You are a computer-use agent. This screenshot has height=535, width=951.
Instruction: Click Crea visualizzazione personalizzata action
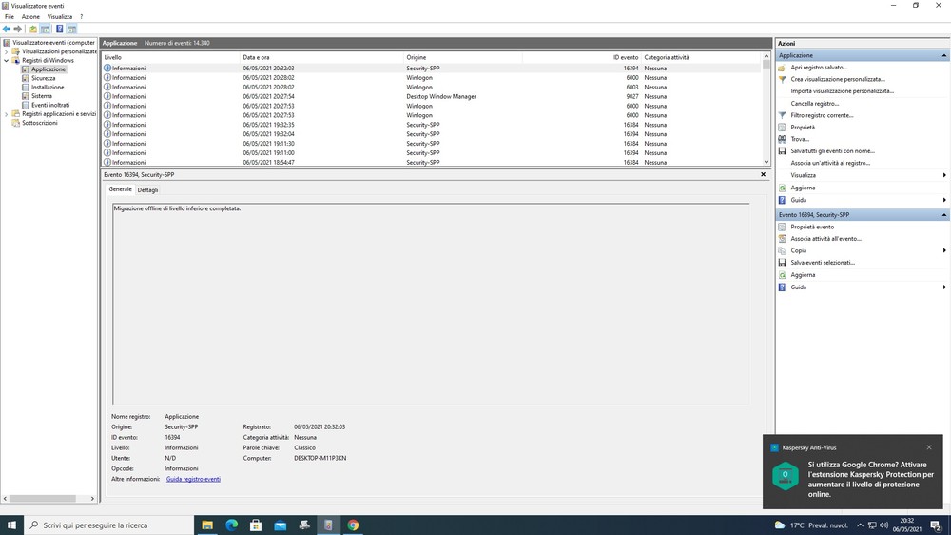point(838,79)
